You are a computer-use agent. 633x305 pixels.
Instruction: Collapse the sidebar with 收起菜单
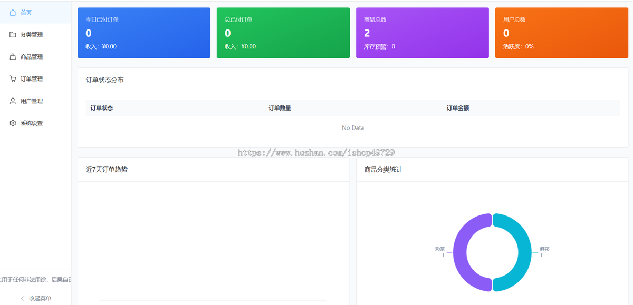click(35, 299)
